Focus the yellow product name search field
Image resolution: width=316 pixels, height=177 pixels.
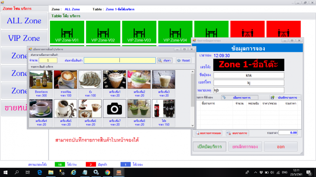[120, 60]
